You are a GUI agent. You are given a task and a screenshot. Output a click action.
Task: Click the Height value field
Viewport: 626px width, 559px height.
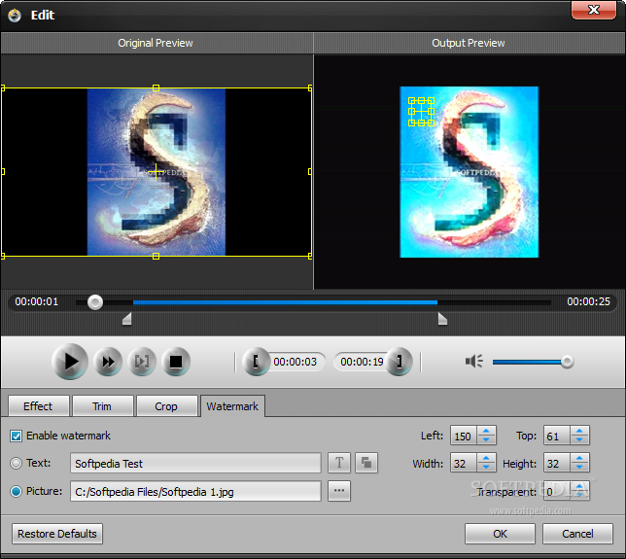(557, 463)
